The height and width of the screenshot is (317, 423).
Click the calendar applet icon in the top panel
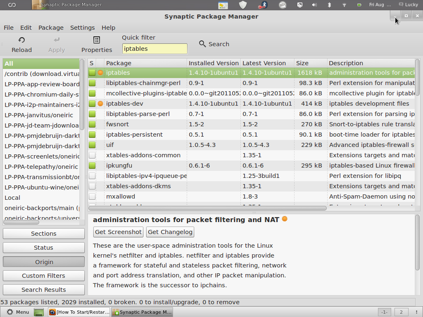[223, 5]
